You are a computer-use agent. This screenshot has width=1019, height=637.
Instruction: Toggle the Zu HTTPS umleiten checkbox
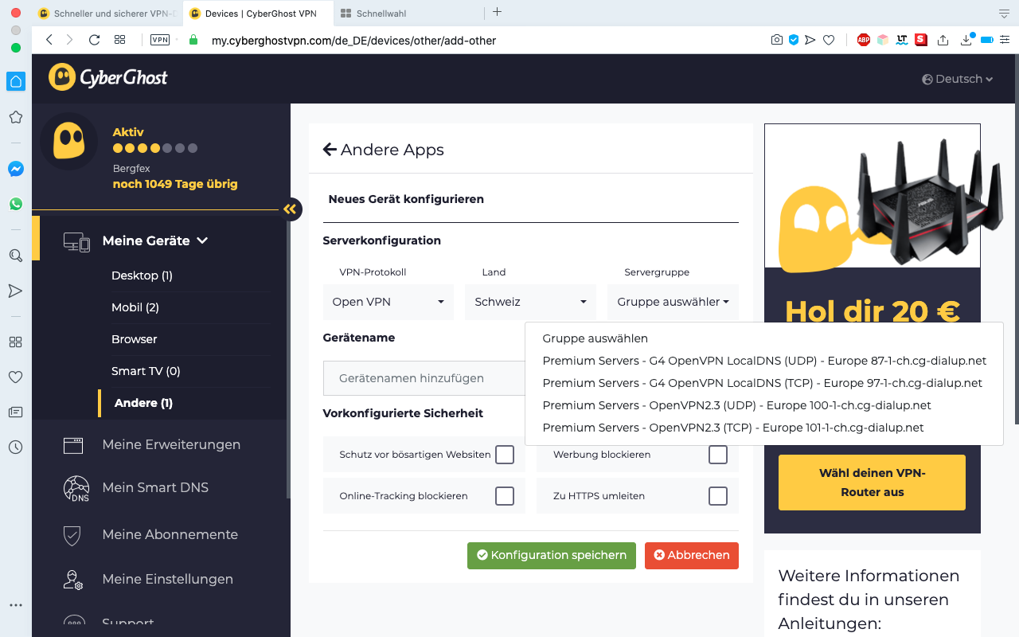(x=718, y=496)
